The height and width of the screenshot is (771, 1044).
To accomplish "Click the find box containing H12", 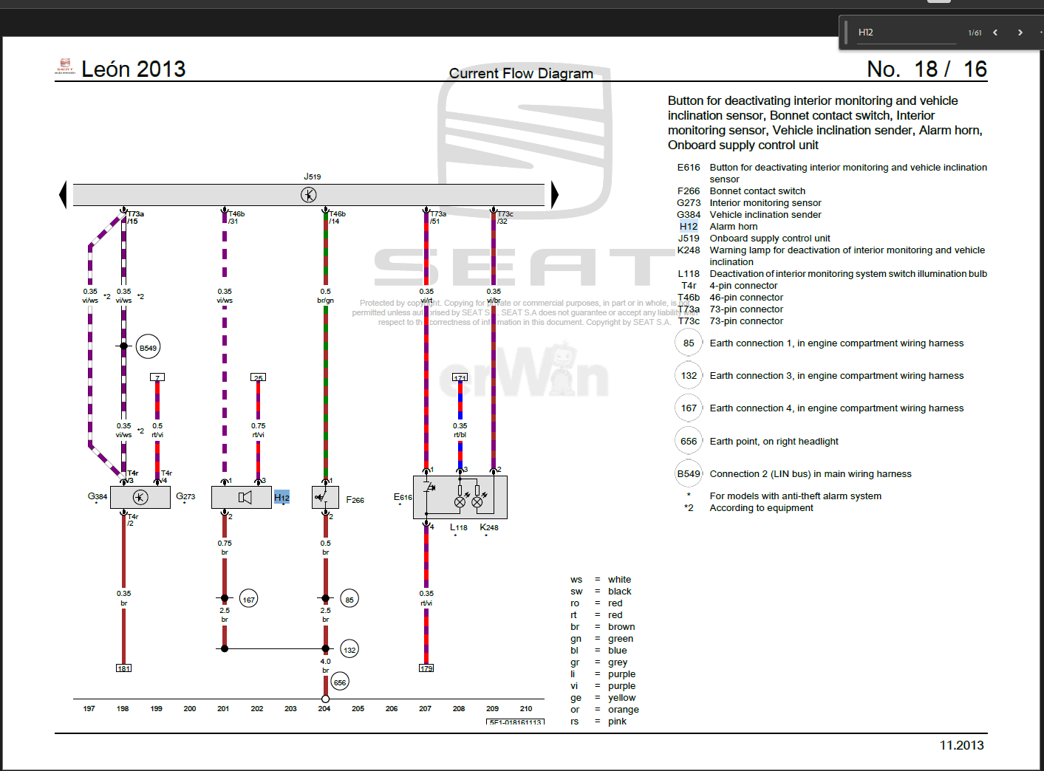I will (x=906, y=32).
